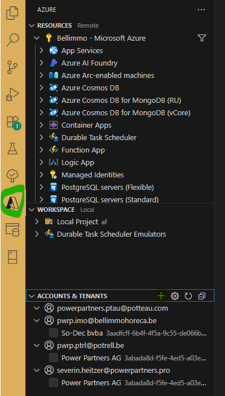Collapse the Bellimmo - Microsoft Azure subscription
Viewport: 225px width, 396px height.
[x=37, y=38]
